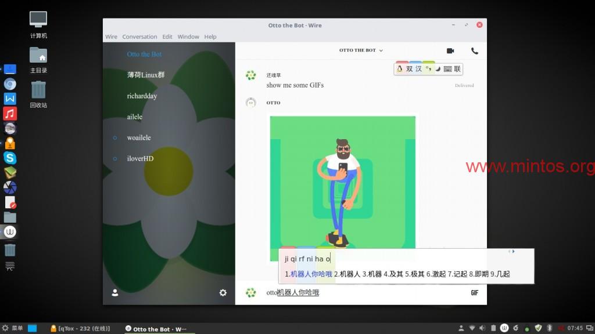Click Otto's robot avatar above the GIF
595x334 pixels.
[250, 102]
